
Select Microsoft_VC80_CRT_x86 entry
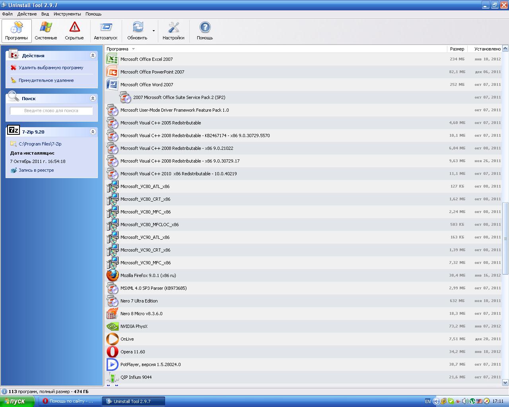pyautogui.click(x=303, y=199)
